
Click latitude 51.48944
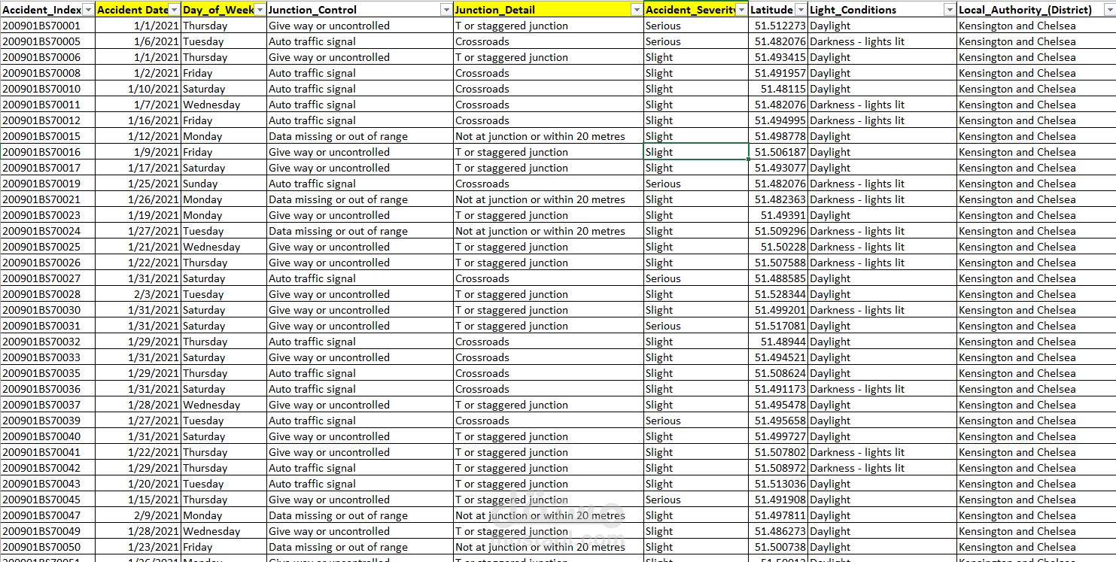pos(778,342)
